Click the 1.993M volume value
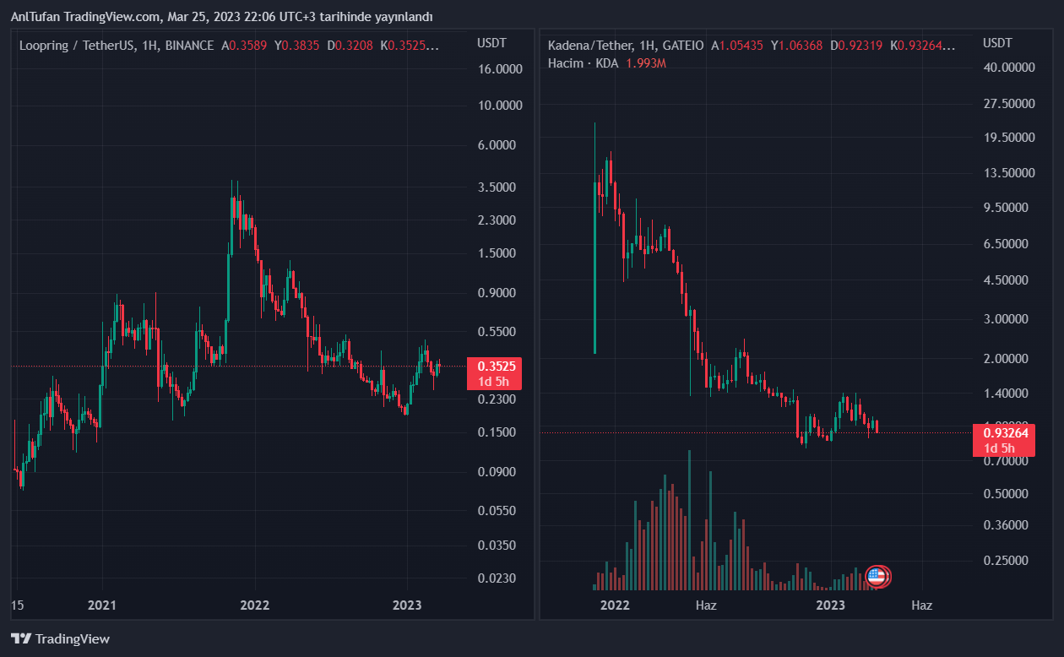Screen dimensions: 1064x657 point(646,64)
